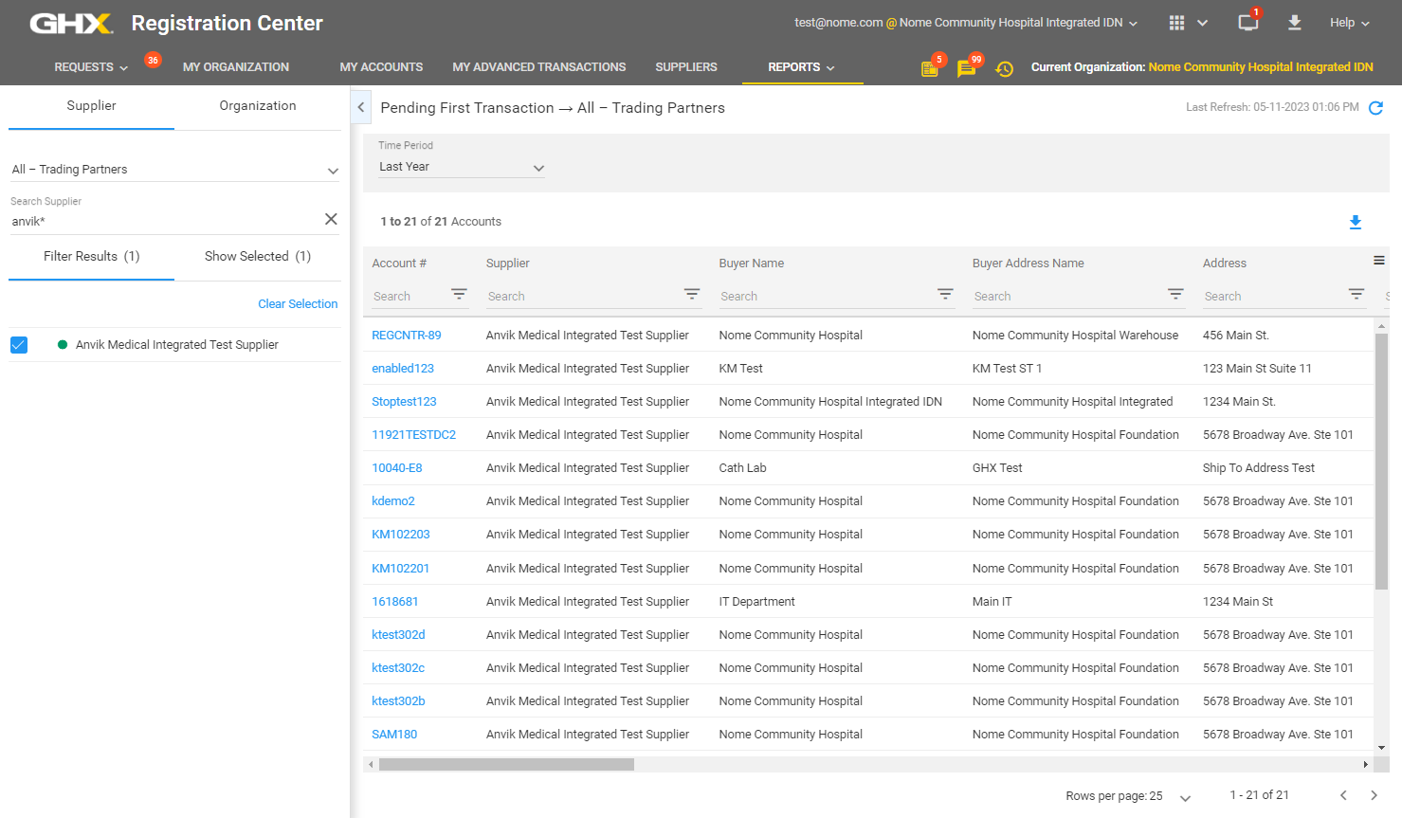This screenshot has height=818, width=1402.
Task: Open table column settings menu icon
Action: [x=1378, y=261]
